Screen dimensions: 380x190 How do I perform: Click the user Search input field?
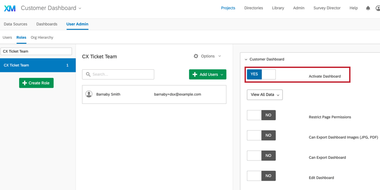[118, 74]
